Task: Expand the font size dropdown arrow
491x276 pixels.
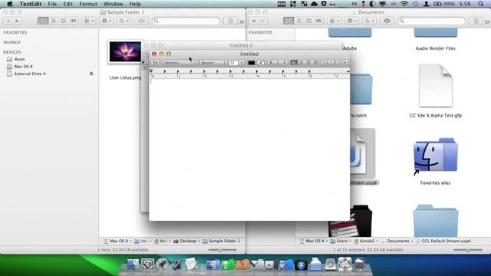Action: (x=242, y=63)
